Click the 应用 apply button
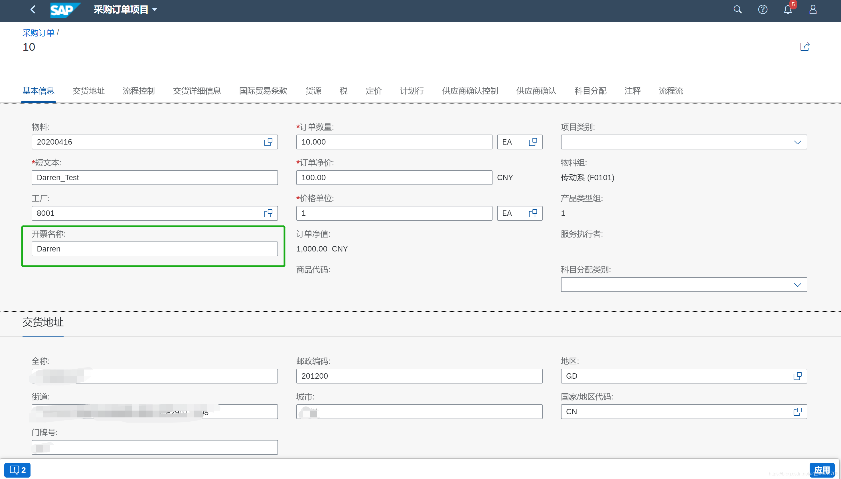 [822, 470]
